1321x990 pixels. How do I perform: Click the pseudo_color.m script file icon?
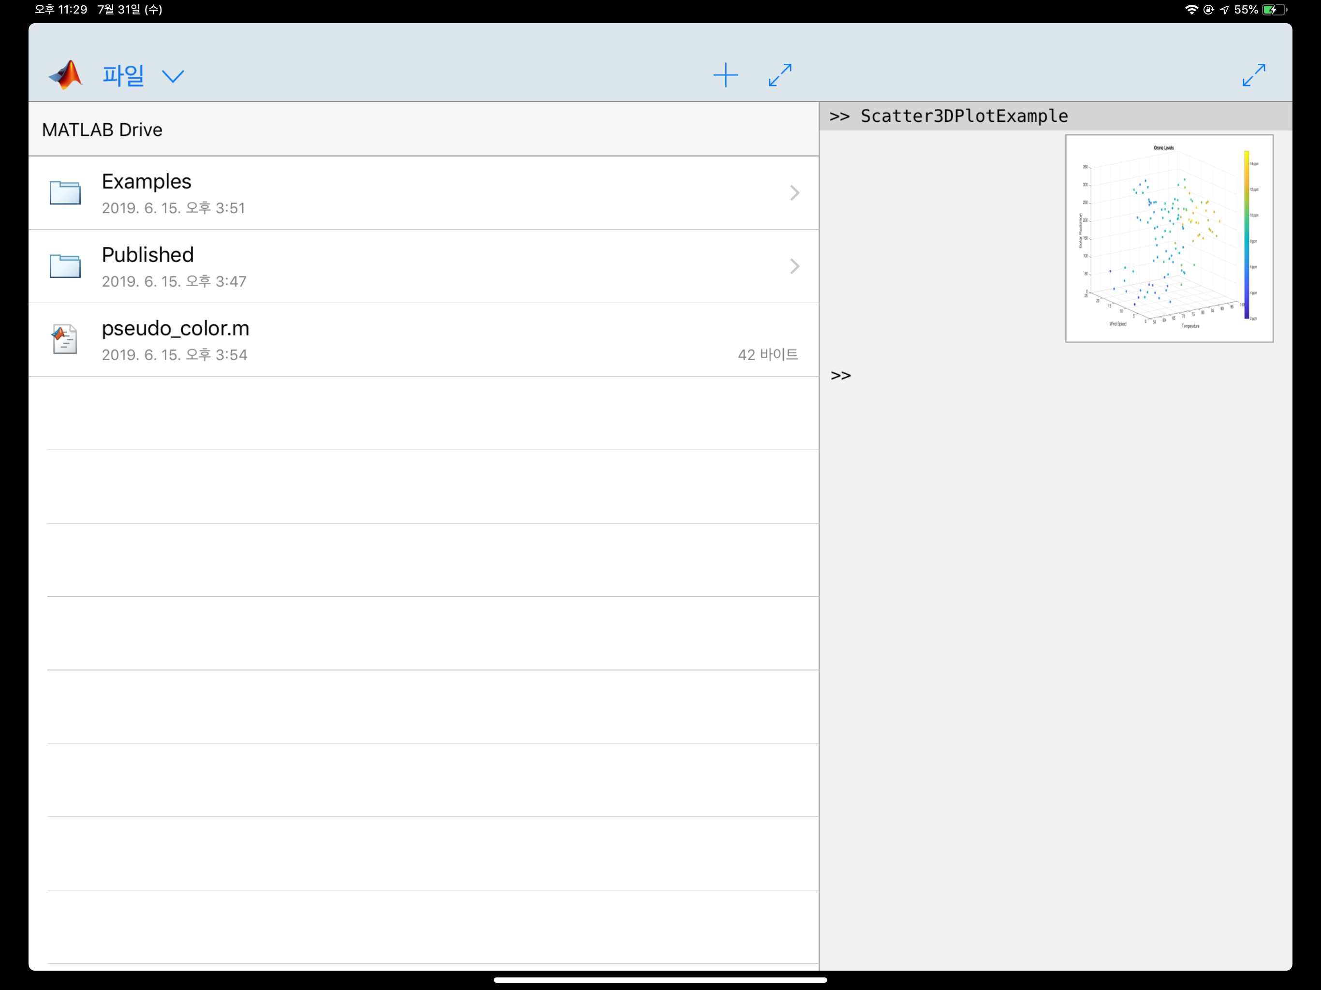tap(64, 339)
